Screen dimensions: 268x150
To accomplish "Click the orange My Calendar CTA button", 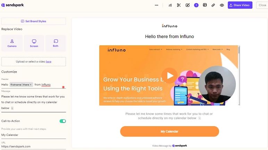I will [x=169, y=131].
